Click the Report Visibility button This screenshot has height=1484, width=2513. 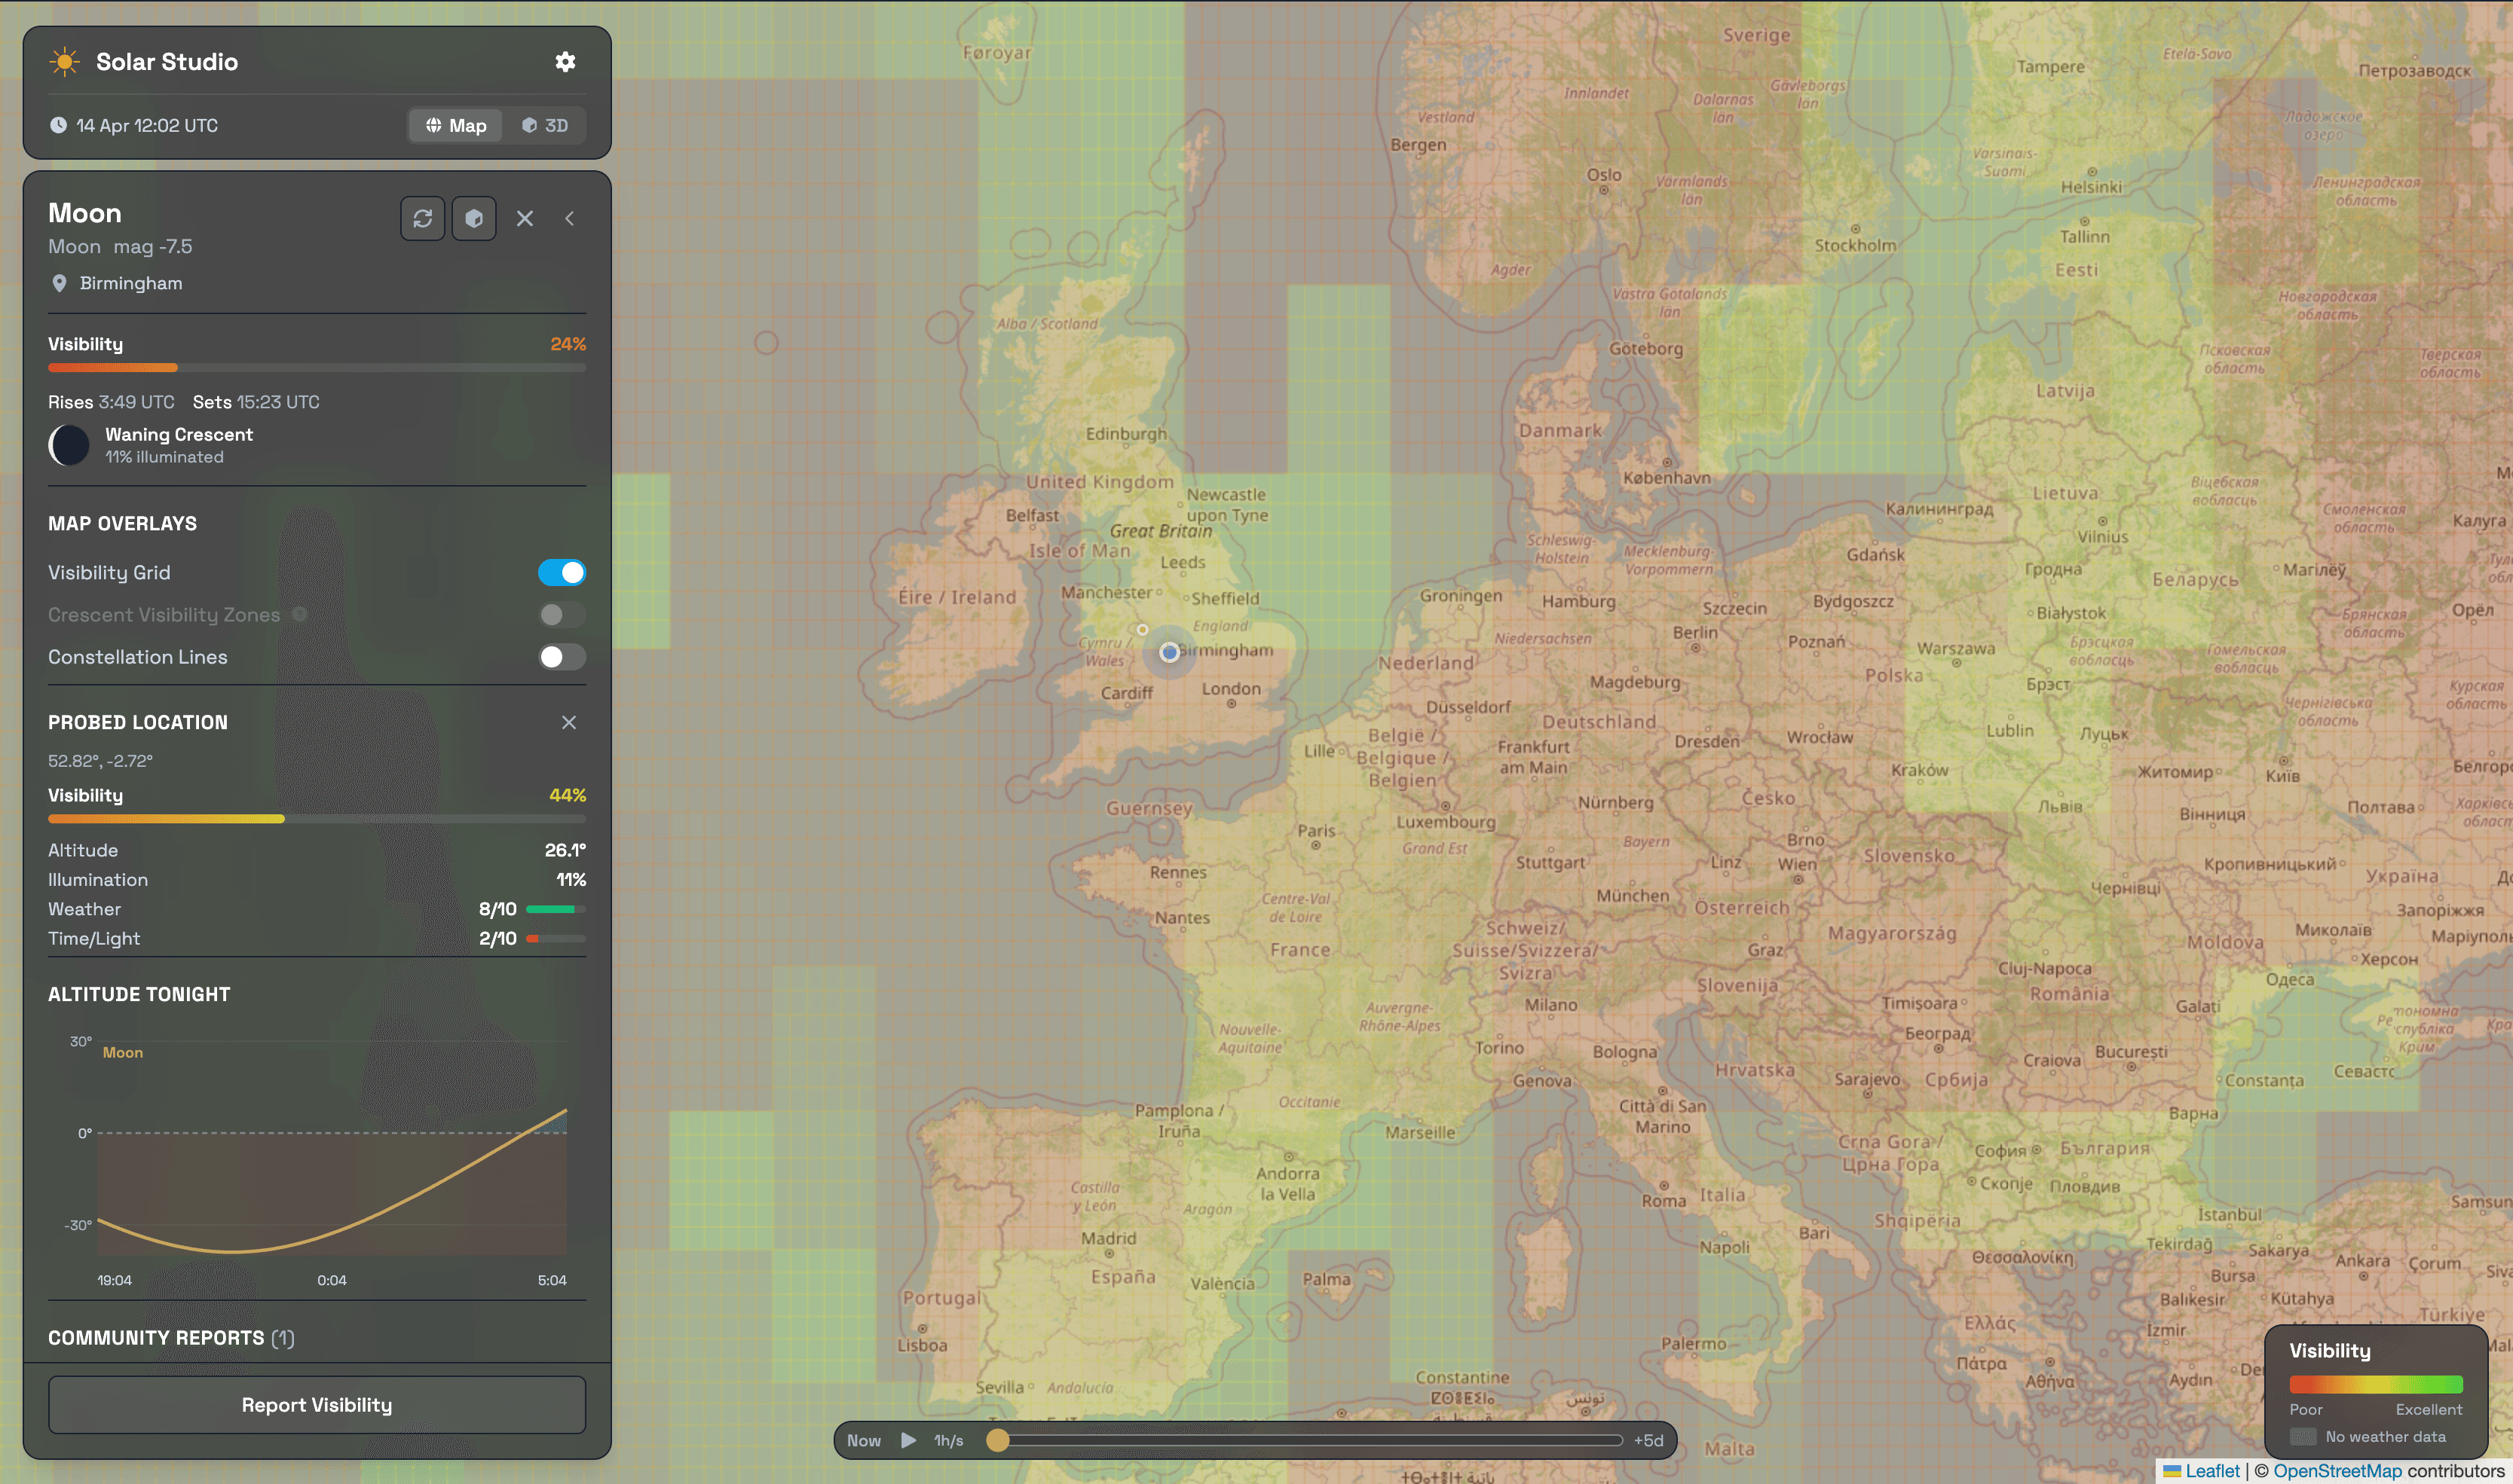[316, 1405]
